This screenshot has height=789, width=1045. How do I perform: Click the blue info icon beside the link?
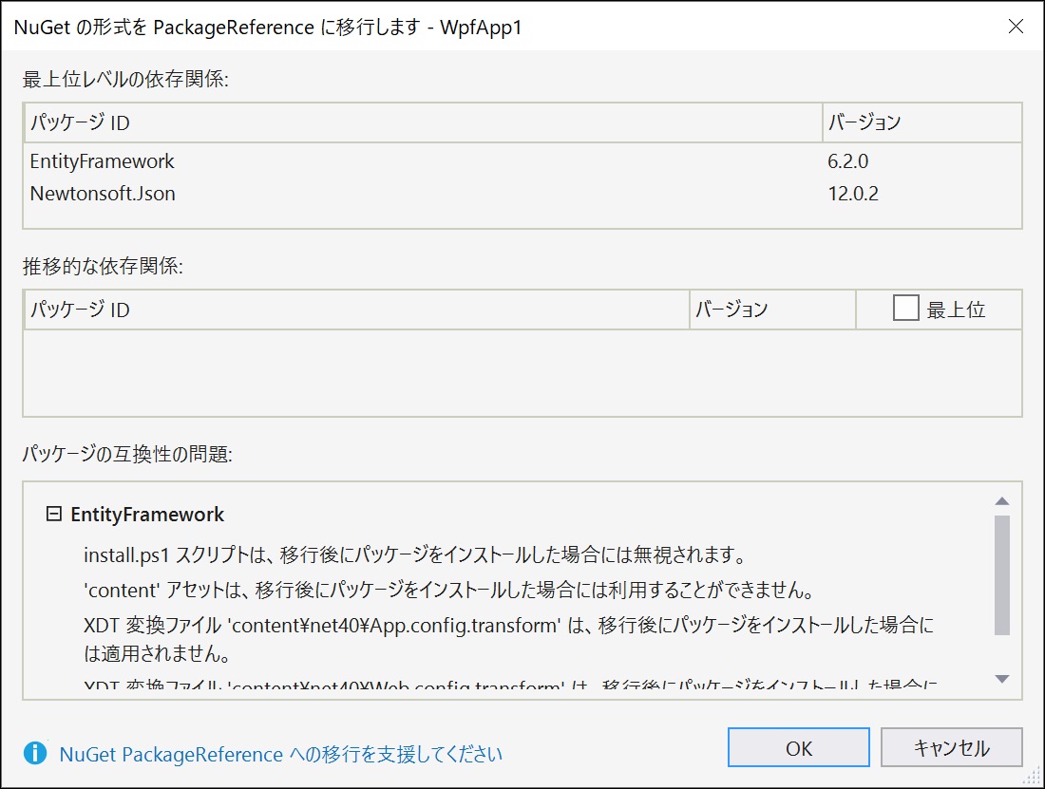pyautogui.click(x=35, y=753)
